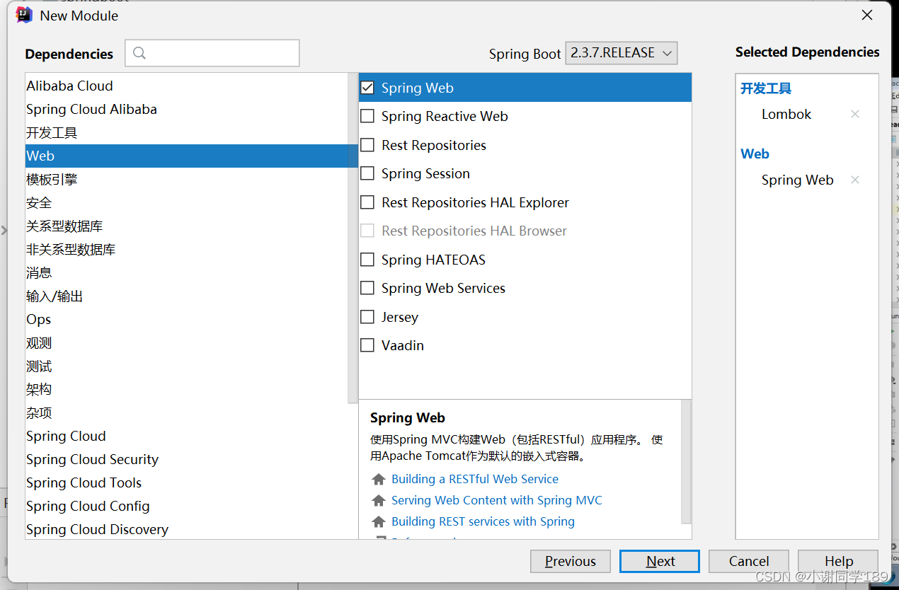Click the IntelliJ logo in the New Module title bar

tap(24, 15)
